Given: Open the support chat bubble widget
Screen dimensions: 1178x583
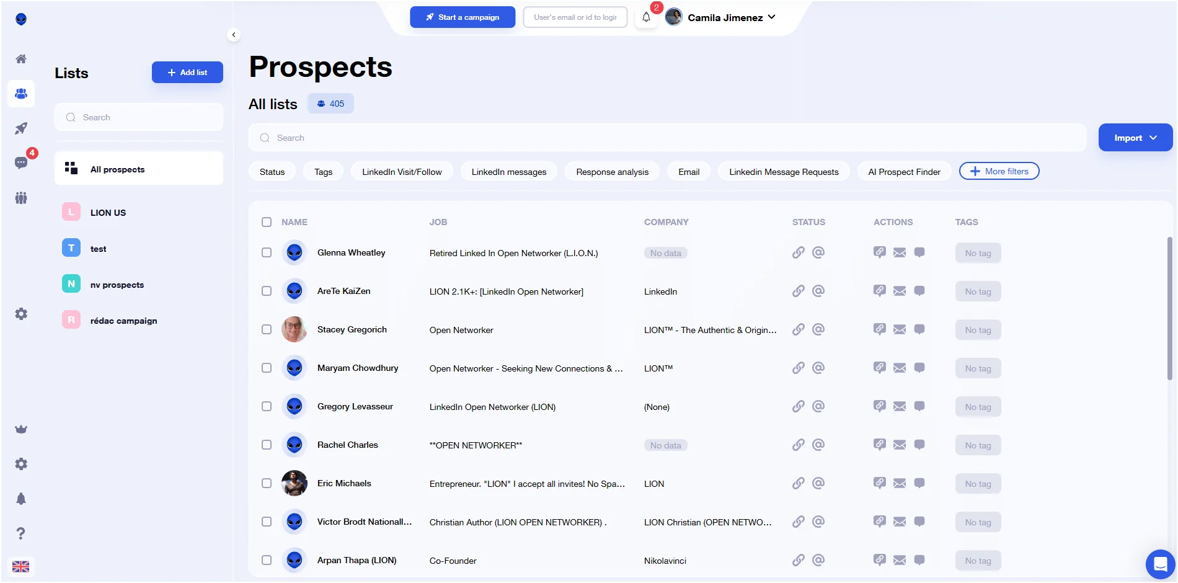Looking at the screenshot, I should (1160, 564).
